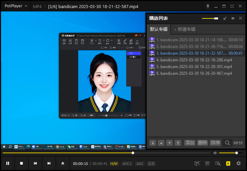247x171 pixels.
Task: Shrink the playlist panel with the arrow icon
Action: click(225, 18)
